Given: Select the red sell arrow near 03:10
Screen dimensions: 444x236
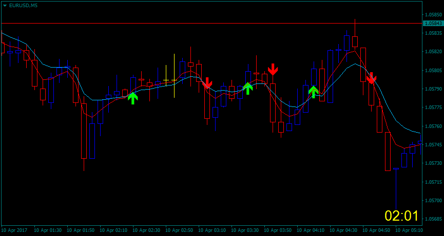Looking at the screenshot, I should click(207, 83).
